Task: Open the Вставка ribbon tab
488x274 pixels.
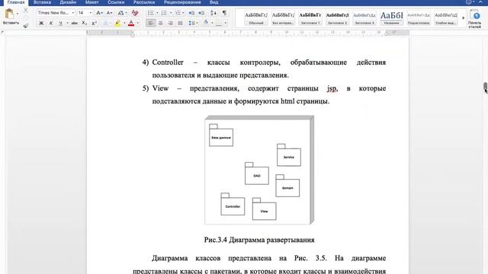Action: (42, 2)
